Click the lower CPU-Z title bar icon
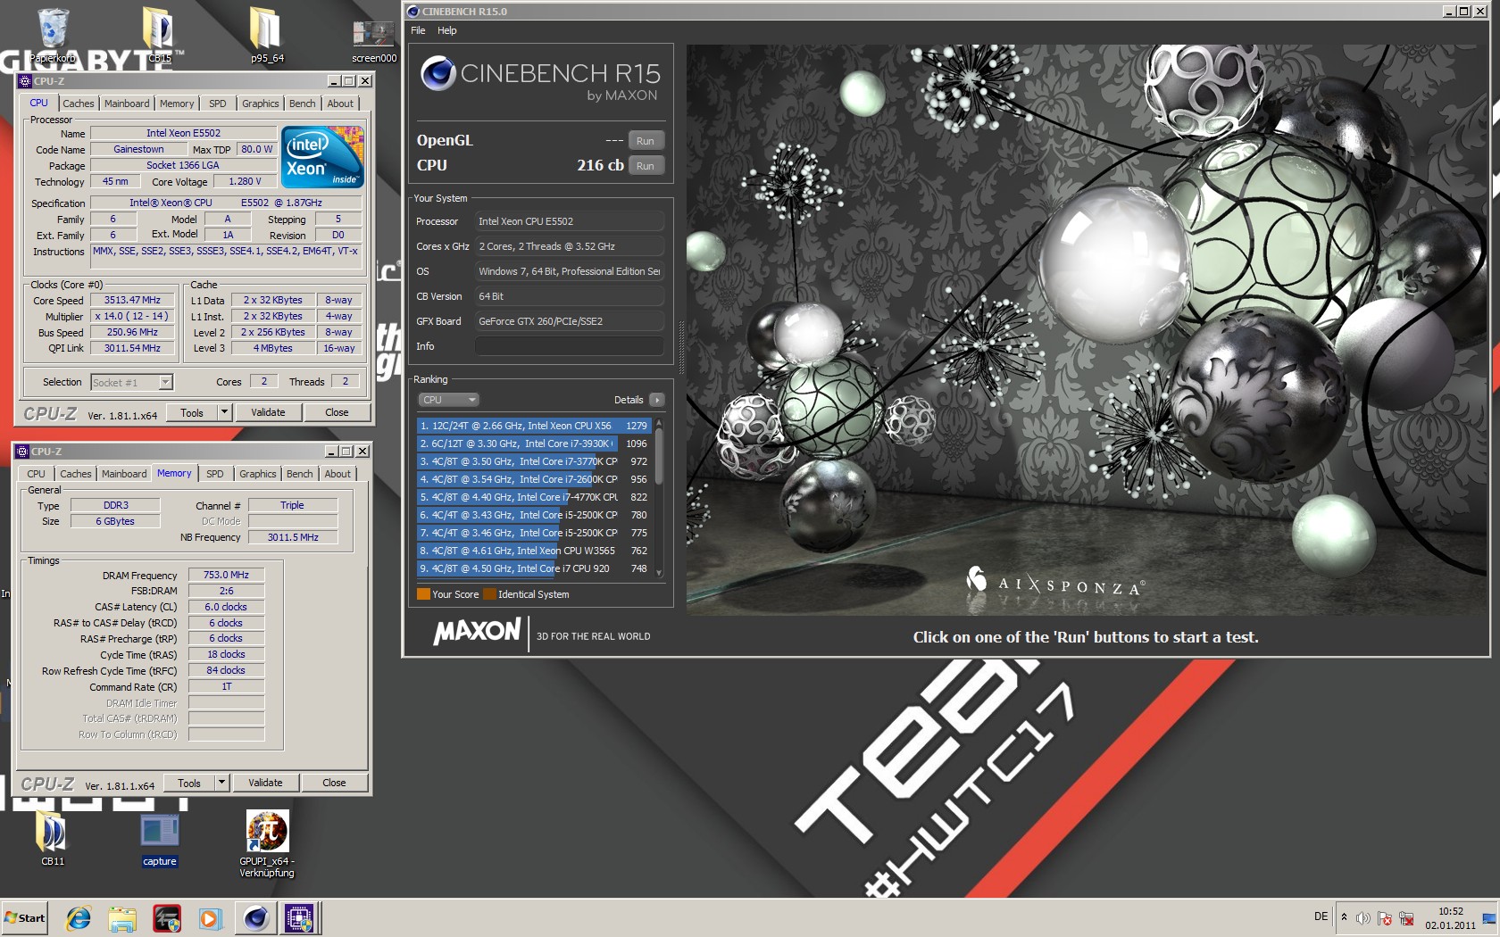Viewport: 1500px width, 937px height. point(22,452)
